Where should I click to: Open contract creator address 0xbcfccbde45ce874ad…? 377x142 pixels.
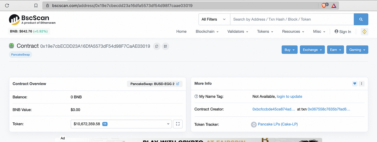274,109
